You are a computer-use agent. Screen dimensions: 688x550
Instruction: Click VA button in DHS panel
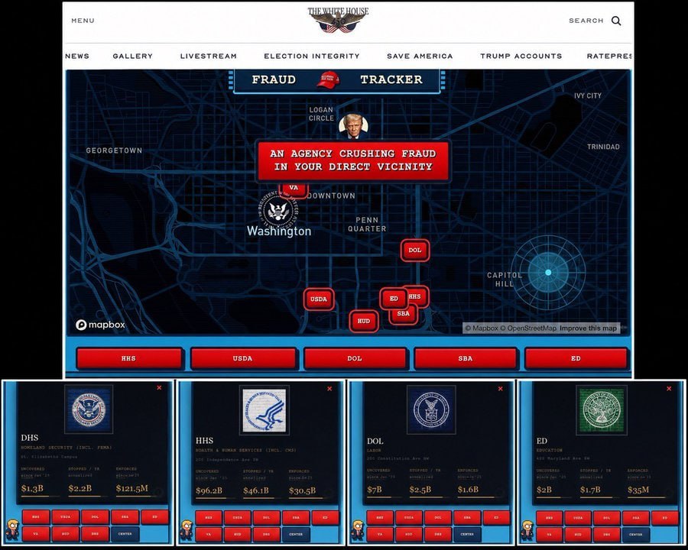click(x=35, y=534)
